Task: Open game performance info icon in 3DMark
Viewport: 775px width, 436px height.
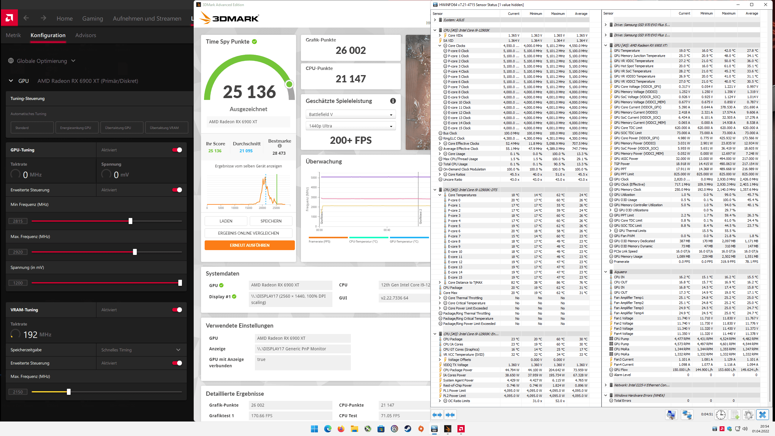Action: pos(393,101)
